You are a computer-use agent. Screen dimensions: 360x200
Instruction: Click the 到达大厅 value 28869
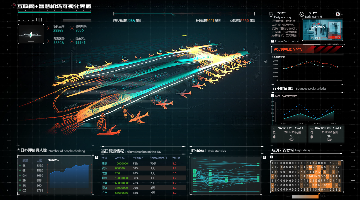click(x=58, y=31)
